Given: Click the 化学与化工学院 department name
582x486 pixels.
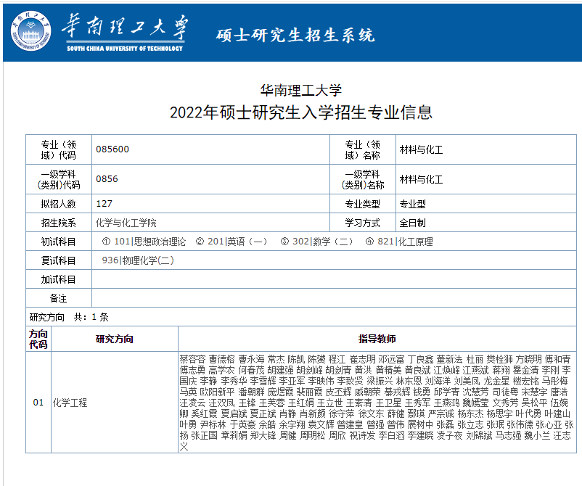Looking at the screenshot, I should [126, 223].
